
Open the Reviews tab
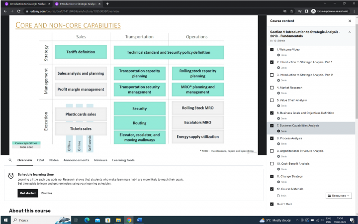coord(100,160)
